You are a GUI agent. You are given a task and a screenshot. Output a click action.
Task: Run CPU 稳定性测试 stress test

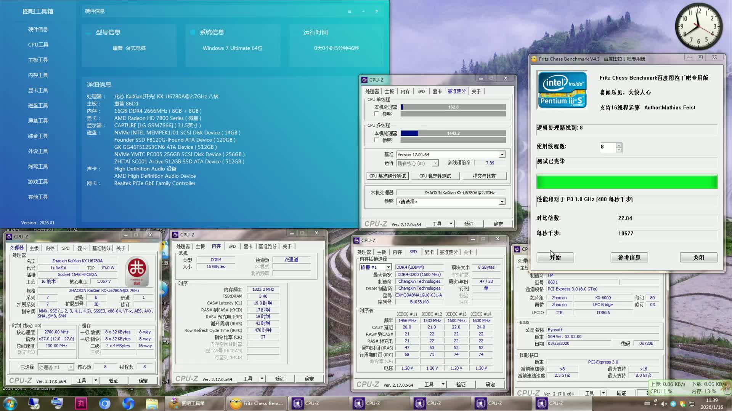pyautogui.click(x=435, y=176)
